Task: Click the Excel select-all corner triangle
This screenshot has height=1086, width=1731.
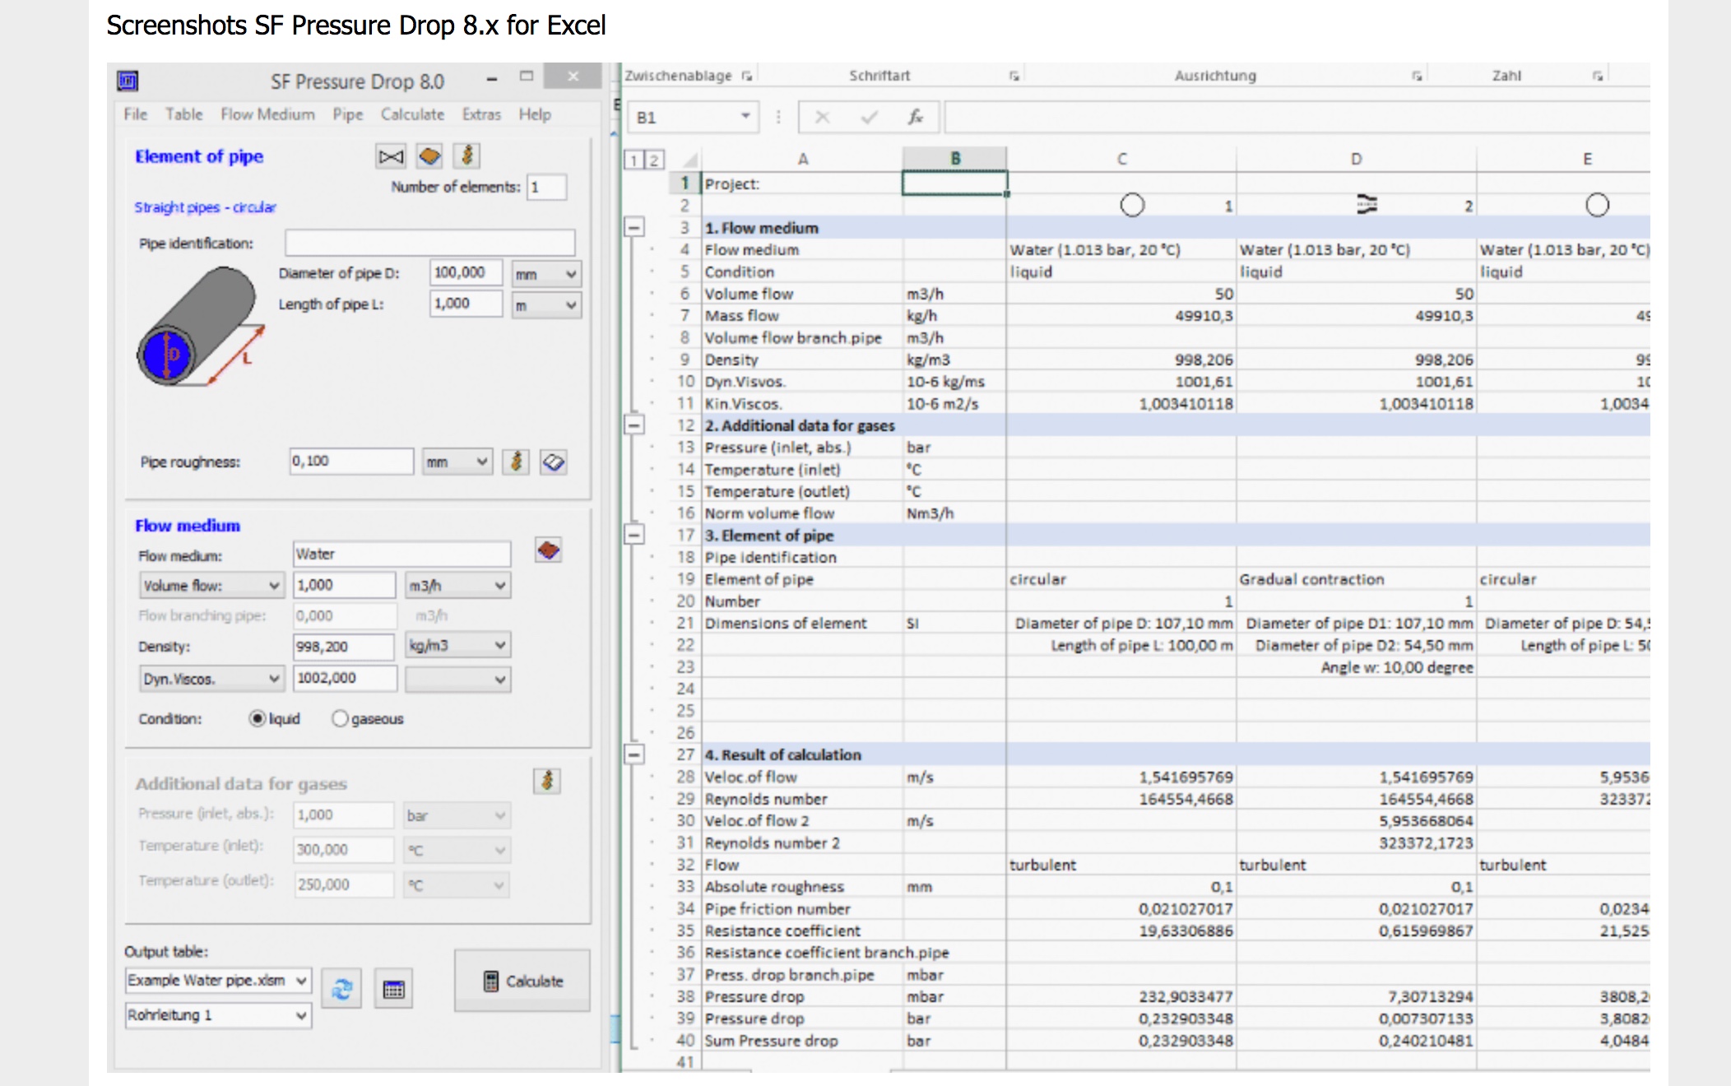Action: (x=689, y=159)
